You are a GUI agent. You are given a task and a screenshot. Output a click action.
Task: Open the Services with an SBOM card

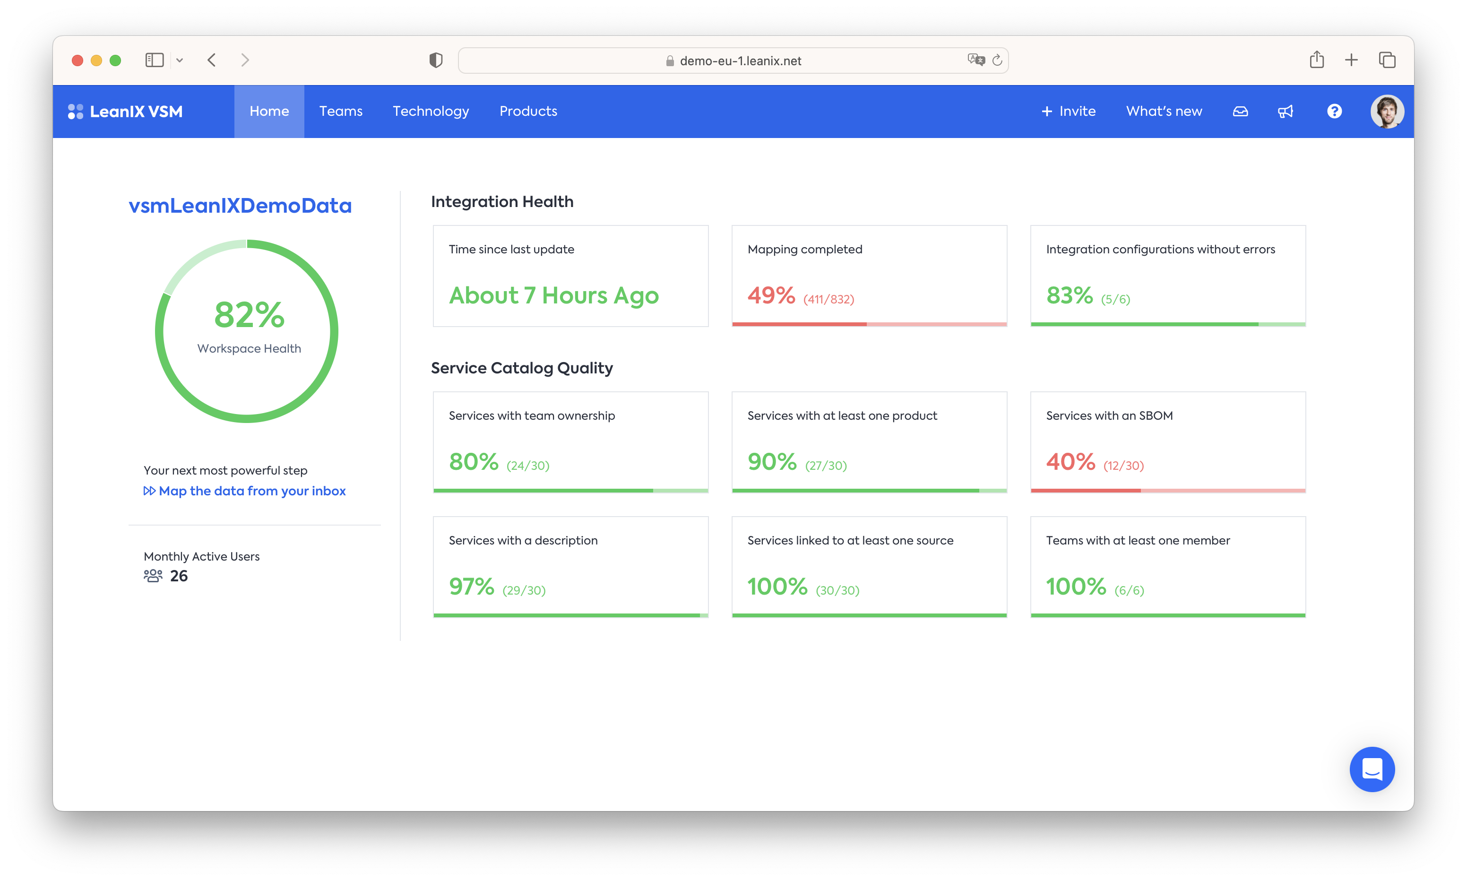point(1167,442)
